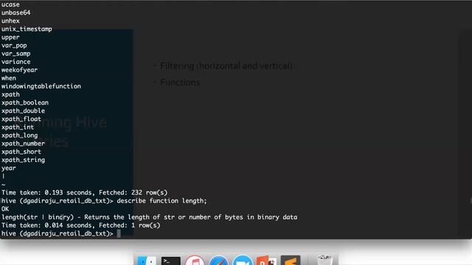The image size is (472, 265).
Task: Click the 'length(str | binary)' description line
Action: point(149,217)
